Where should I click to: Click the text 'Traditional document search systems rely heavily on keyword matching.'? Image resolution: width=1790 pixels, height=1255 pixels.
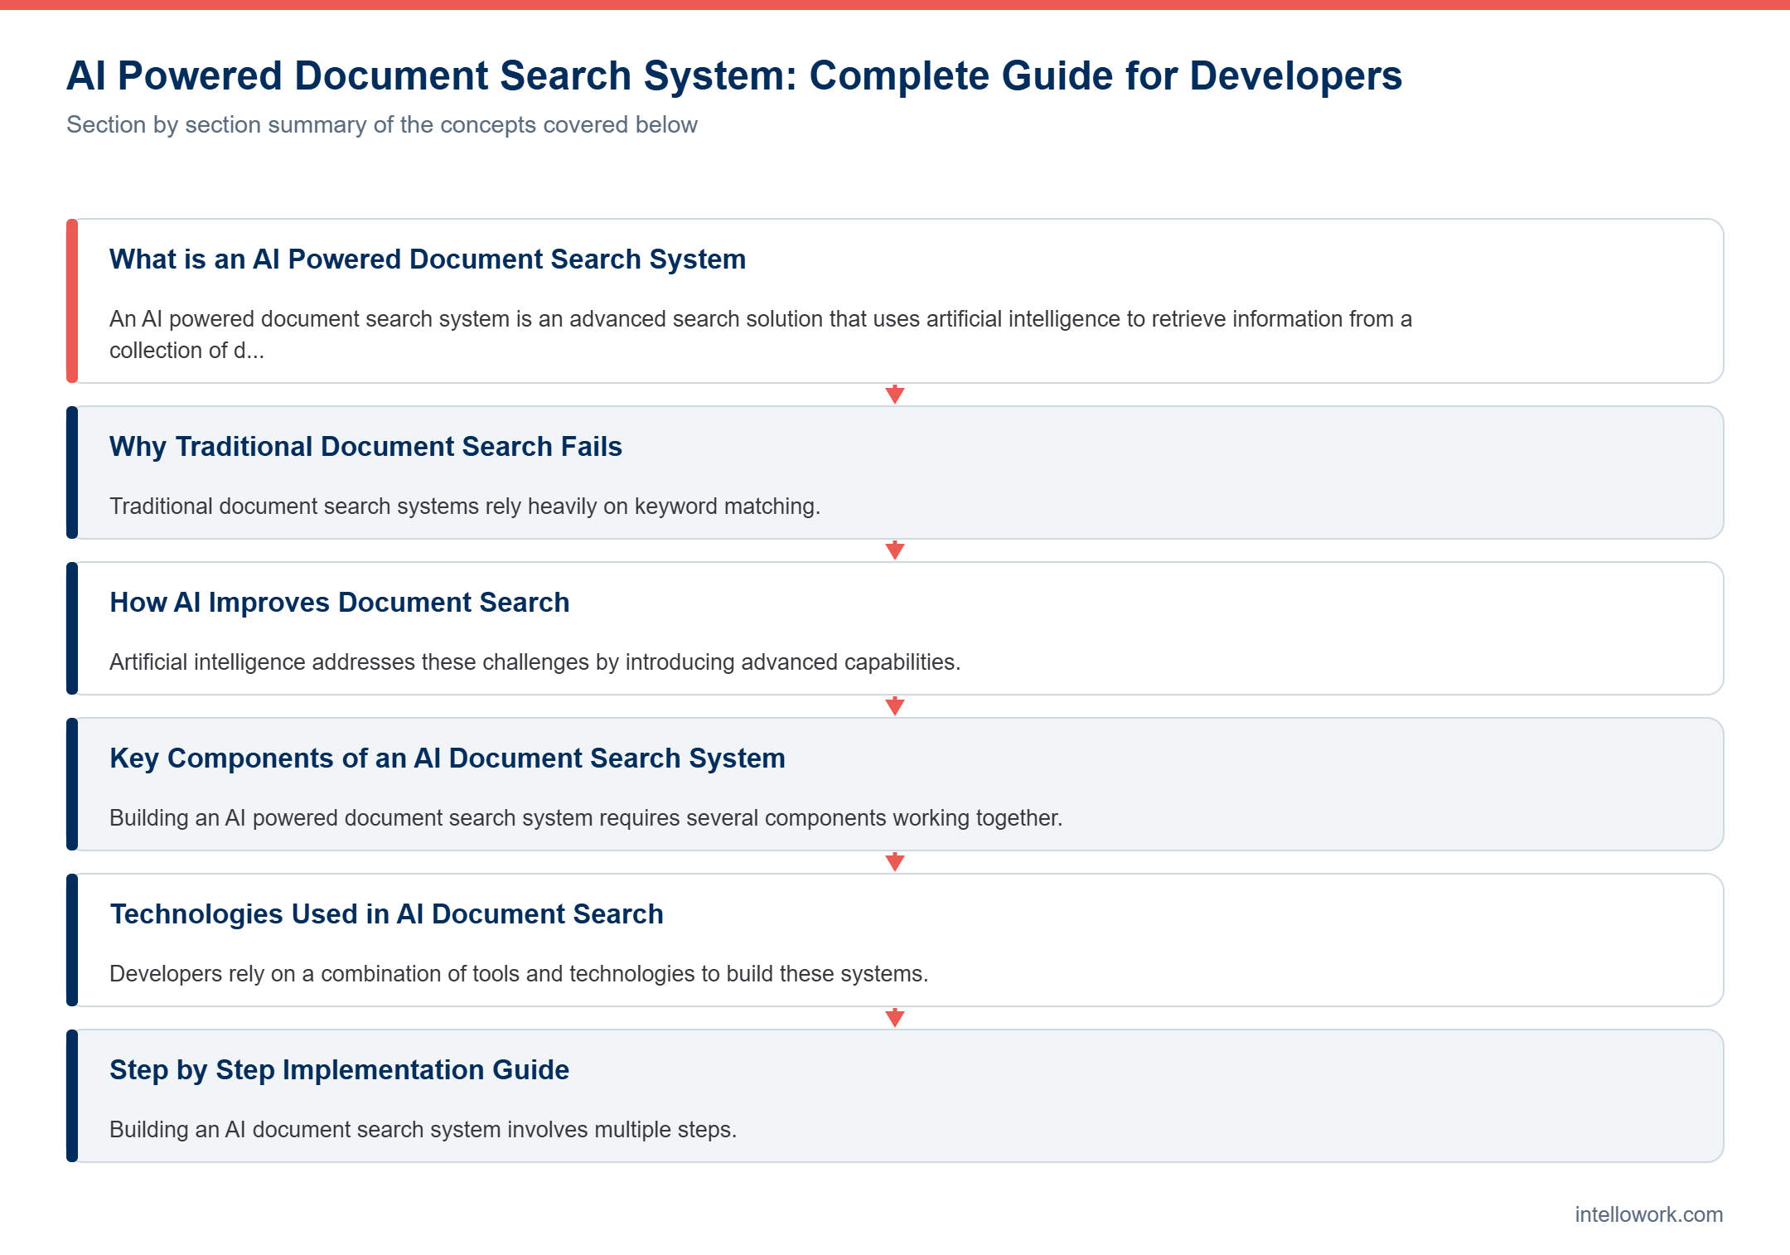pos(465,506)
